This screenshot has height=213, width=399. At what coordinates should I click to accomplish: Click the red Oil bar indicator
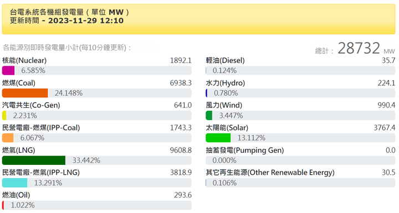point(3,205)
